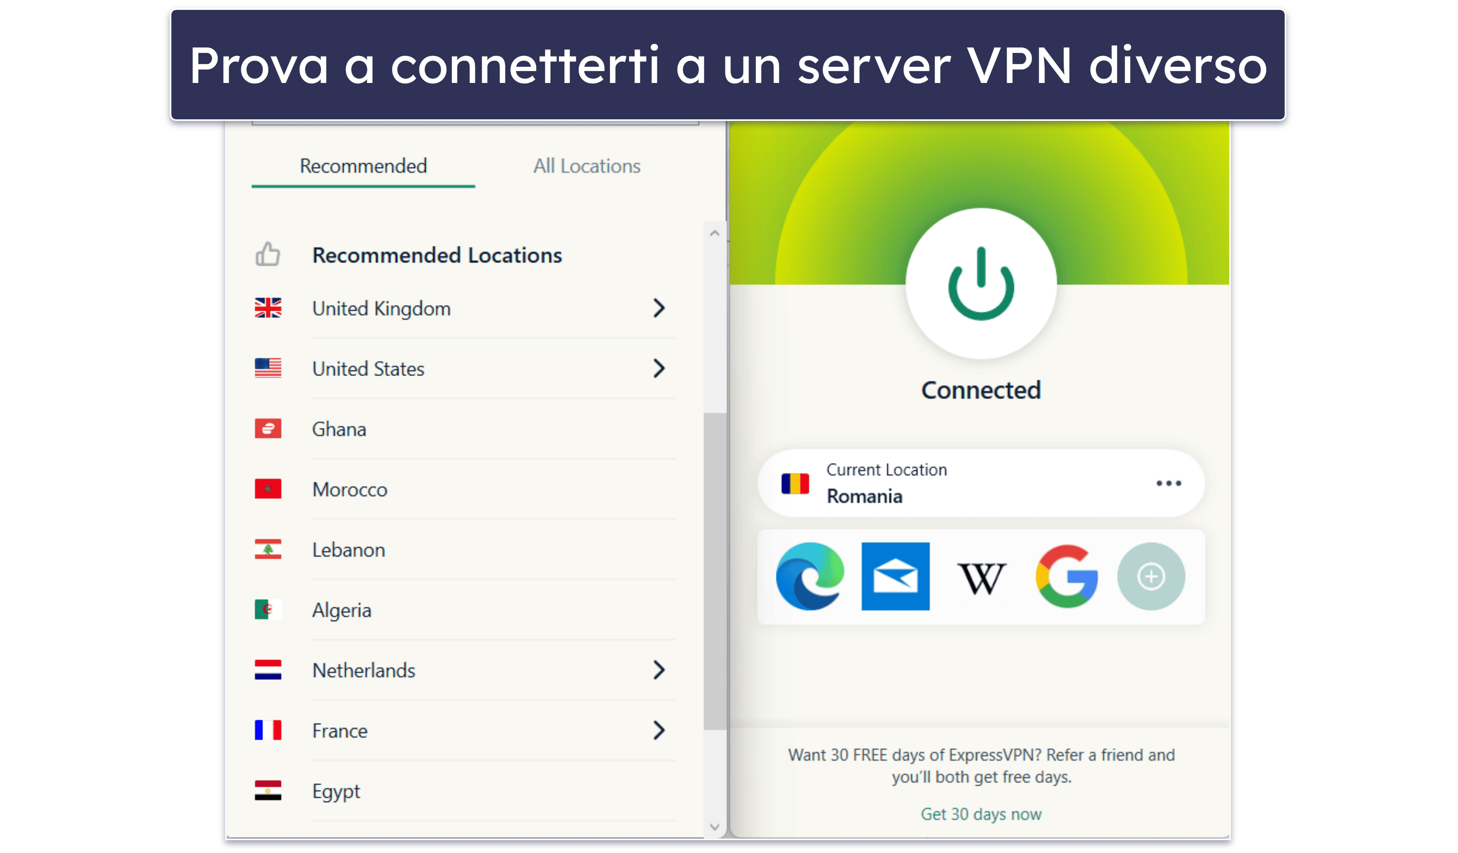Open the Mail shortcut icon
Screen dimensions: 1458x853
tap(895, 576)
